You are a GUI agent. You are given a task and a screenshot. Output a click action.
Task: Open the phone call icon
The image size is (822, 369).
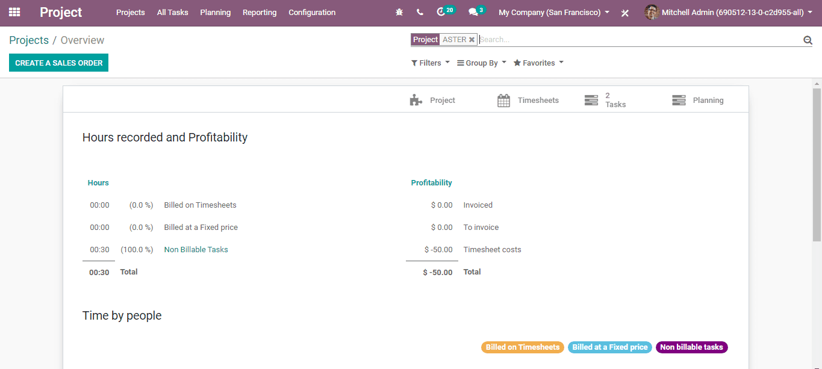pyautogui.click(x=420, y=12)
